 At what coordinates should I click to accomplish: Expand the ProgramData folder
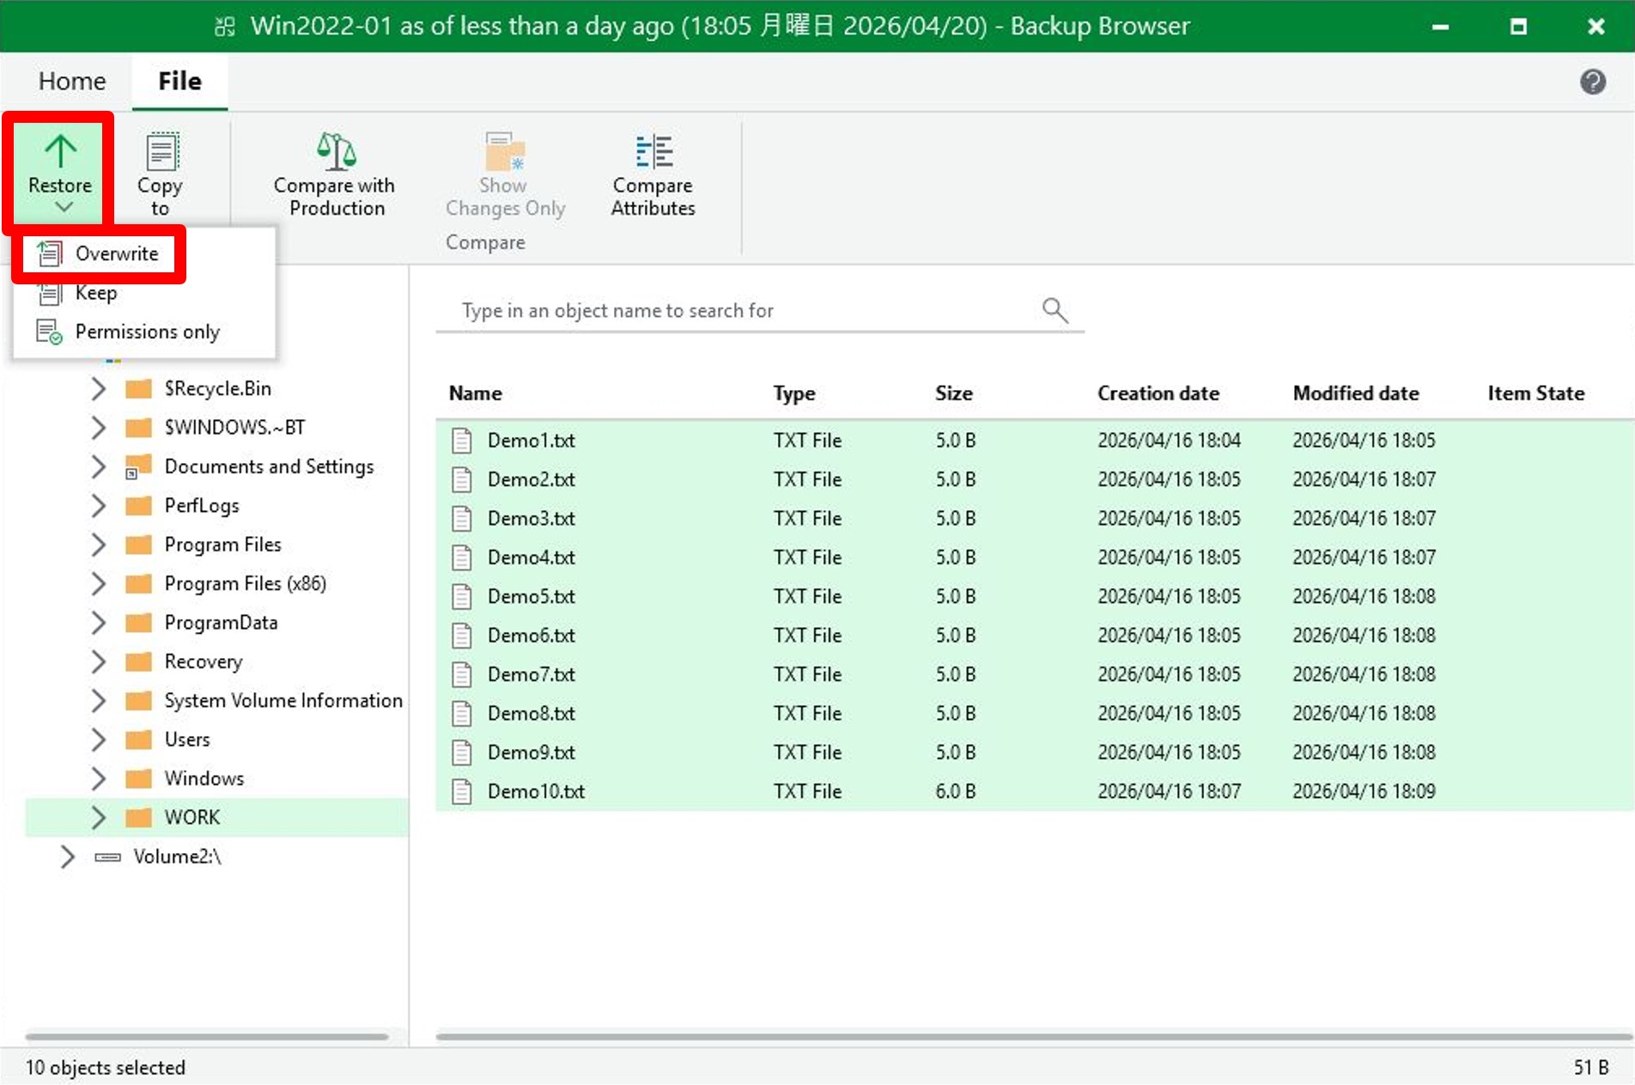(x=99, y=622)
